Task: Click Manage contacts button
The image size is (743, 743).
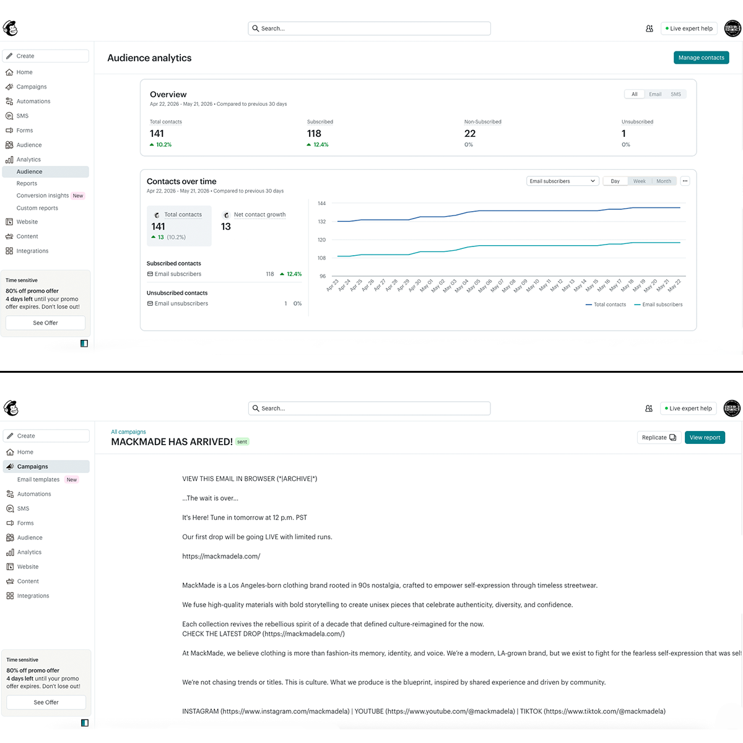Action: click(702, 58)
